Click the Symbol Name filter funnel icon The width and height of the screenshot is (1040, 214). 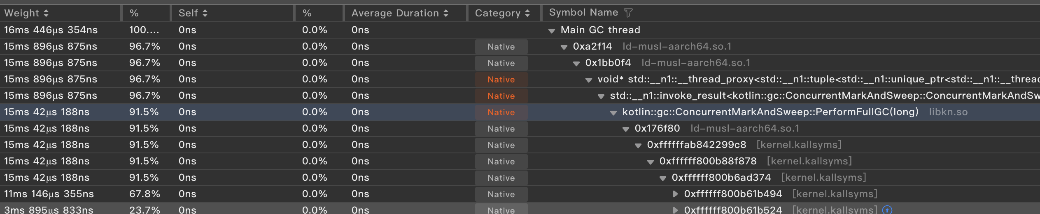click(628, 13)
